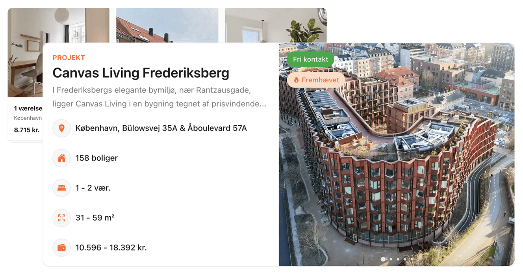The width and height of the screenshot is (523, 275).
Task: Click the Fri kontakt green badge
Action: (310, 59)
